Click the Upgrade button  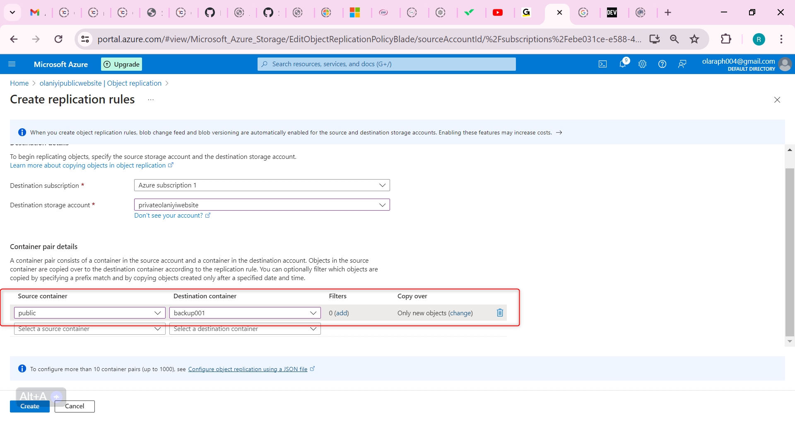coord(122,64)
